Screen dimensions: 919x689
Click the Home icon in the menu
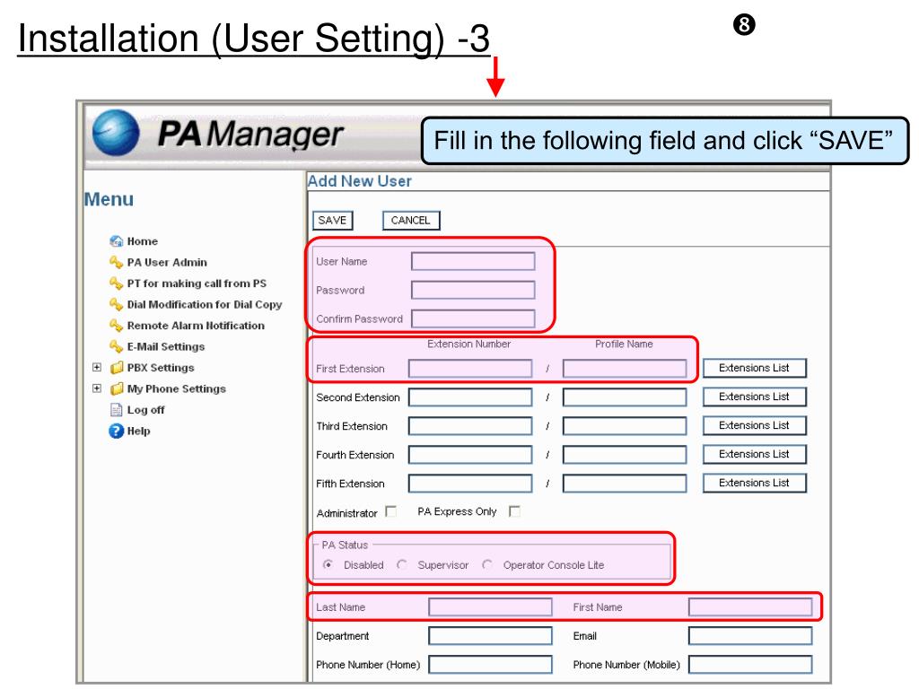point(116,240)
